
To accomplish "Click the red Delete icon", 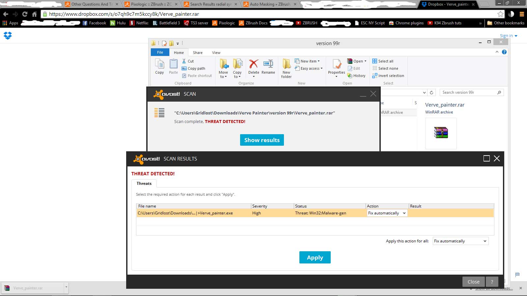I will pyautogui.click(x=254, y=64).
